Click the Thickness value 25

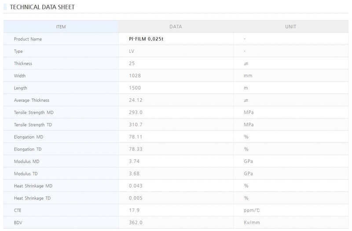pos(132,63)
